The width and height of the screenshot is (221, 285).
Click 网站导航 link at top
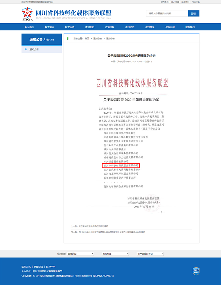[196, 2]
